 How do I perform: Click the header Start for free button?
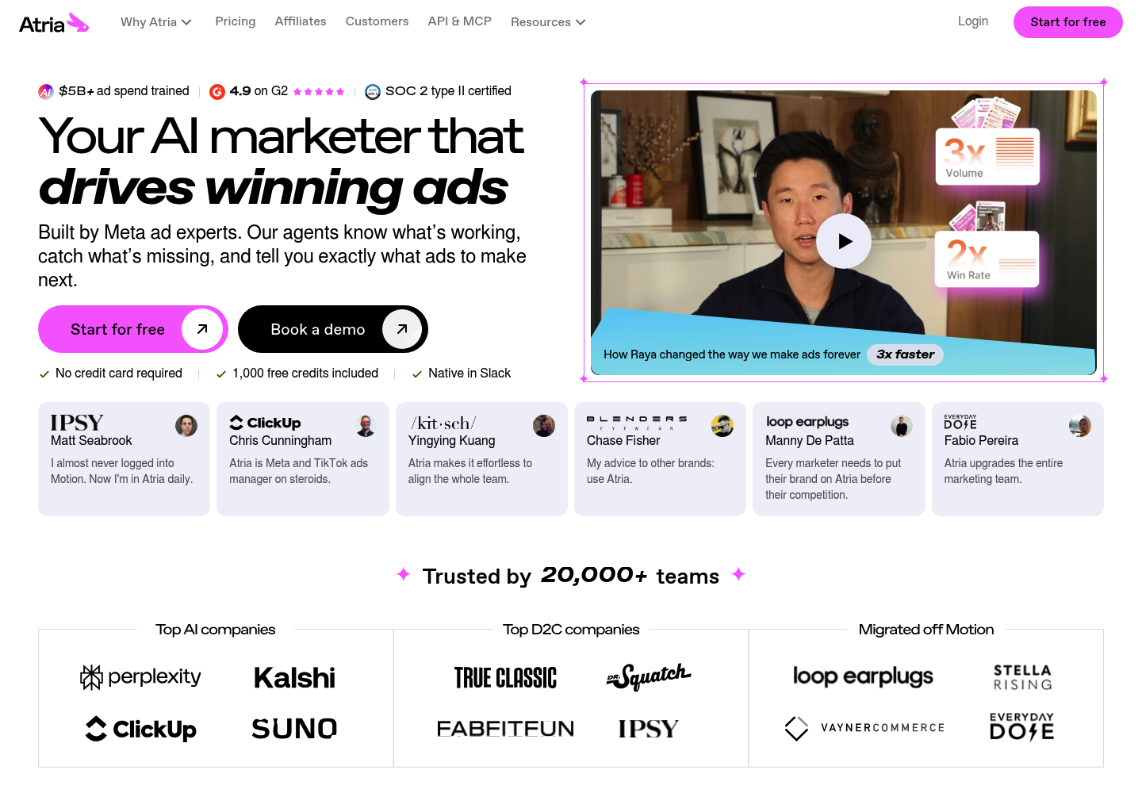1068,22
